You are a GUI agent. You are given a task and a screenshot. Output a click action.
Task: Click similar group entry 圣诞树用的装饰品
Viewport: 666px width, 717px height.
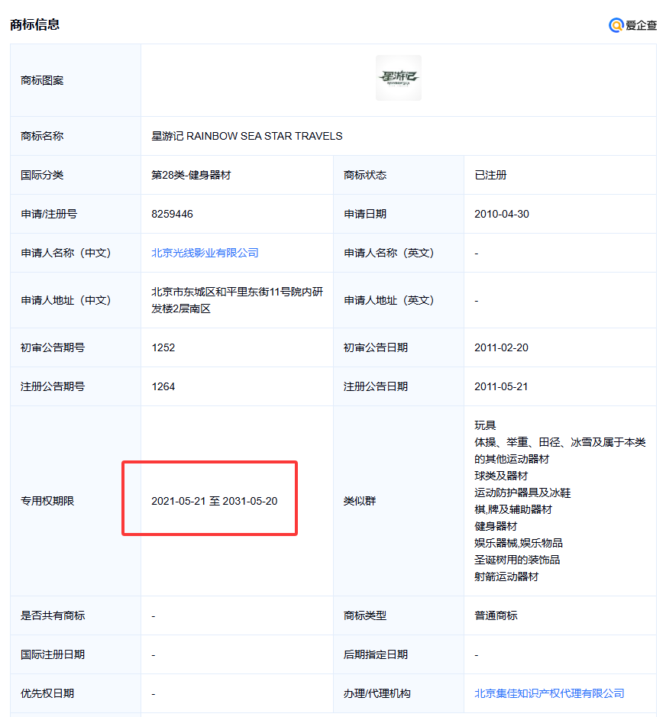point(517,560)
